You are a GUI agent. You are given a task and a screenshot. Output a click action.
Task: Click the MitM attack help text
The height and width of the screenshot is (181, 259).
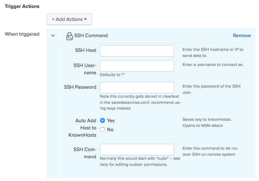tap(208, 122)
